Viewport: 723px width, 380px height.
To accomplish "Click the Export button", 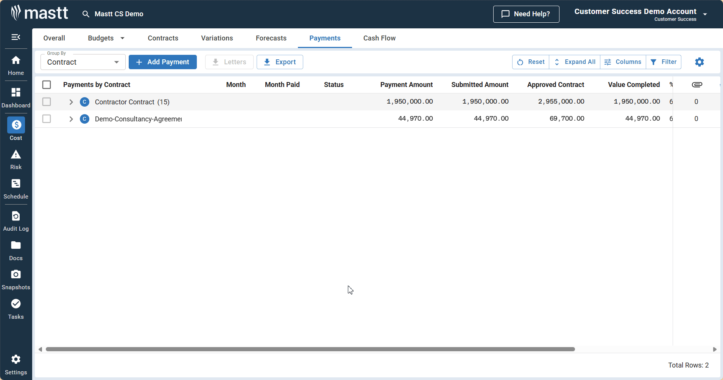I will pos(280,62).
